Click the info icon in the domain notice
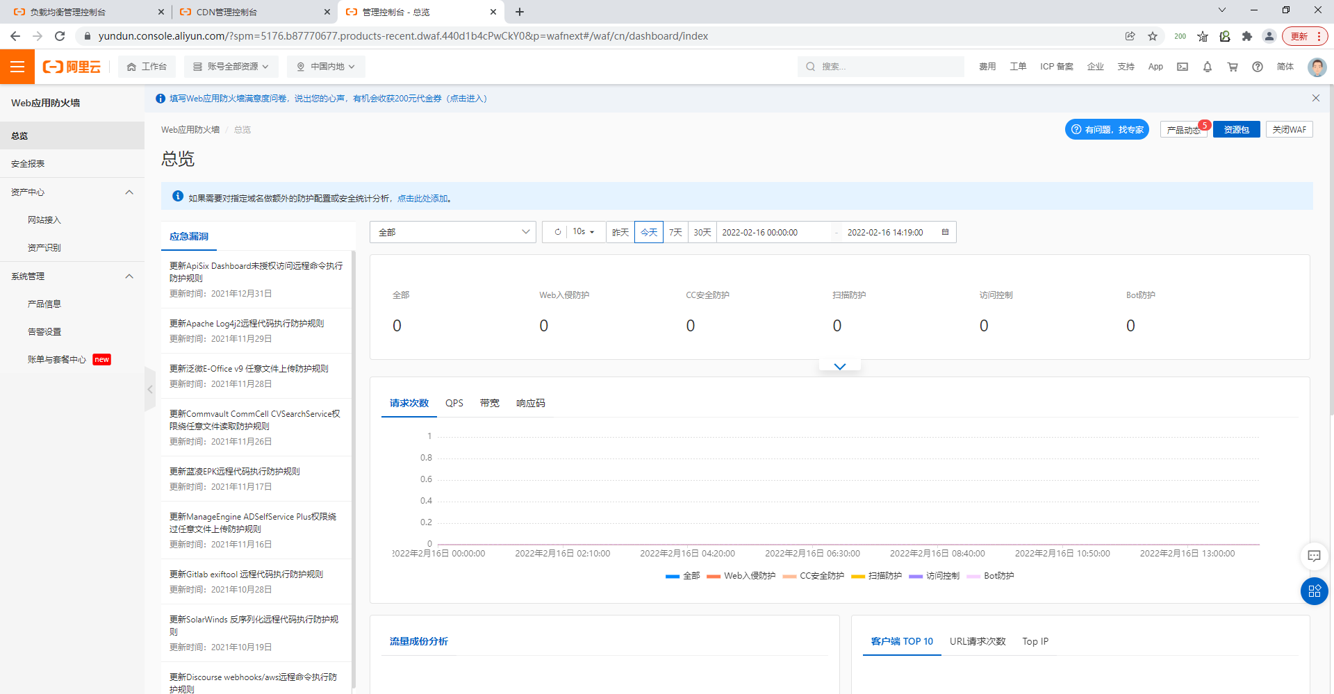1334x694 pixels. [x=178, y=197]
